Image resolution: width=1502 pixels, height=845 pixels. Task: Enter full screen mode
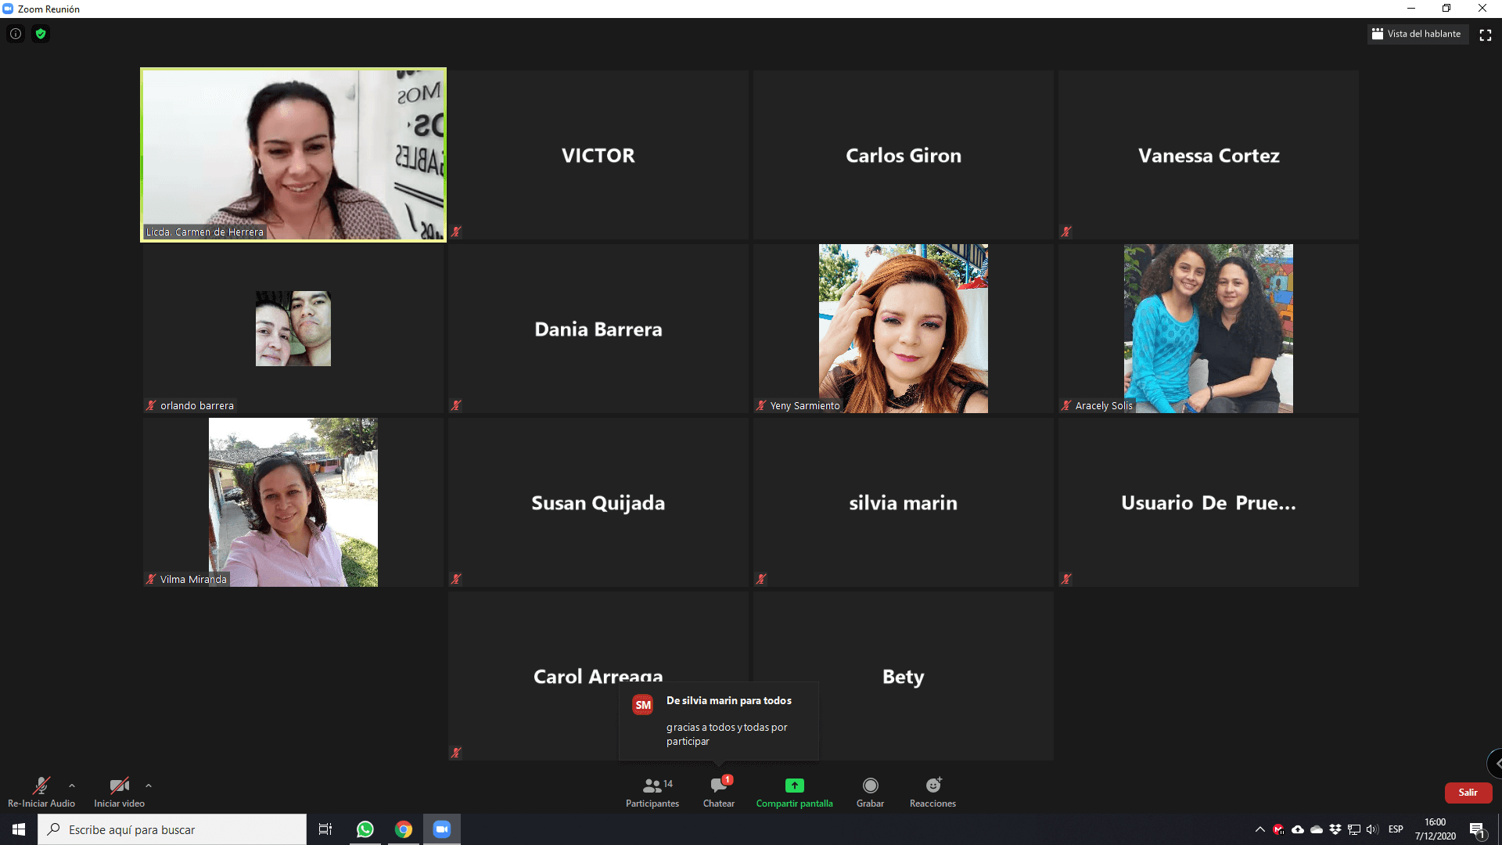(1485, 34)
